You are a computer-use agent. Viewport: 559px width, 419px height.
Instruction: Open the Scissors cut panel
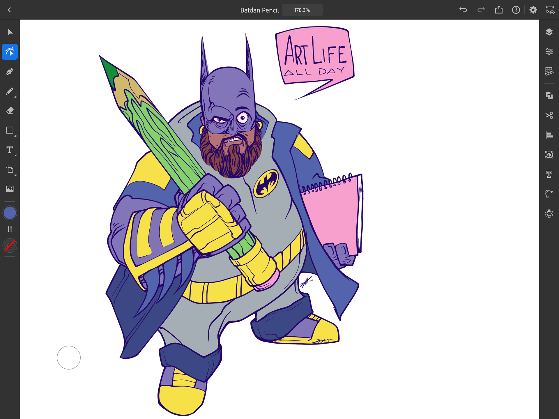(549, 115)
